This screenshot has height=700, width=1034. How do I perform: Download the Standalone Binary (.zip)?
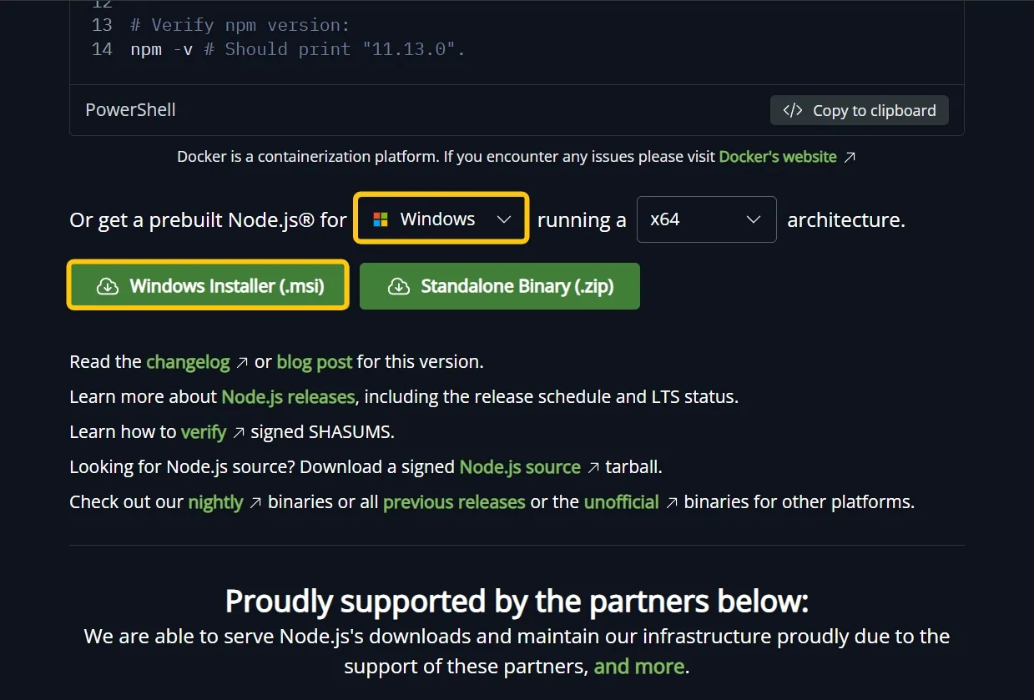pyautogui.click(x=499, y=286)
